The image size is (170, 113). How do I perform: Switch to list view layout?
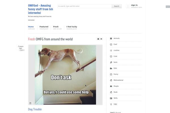click(x=101, y=39)
